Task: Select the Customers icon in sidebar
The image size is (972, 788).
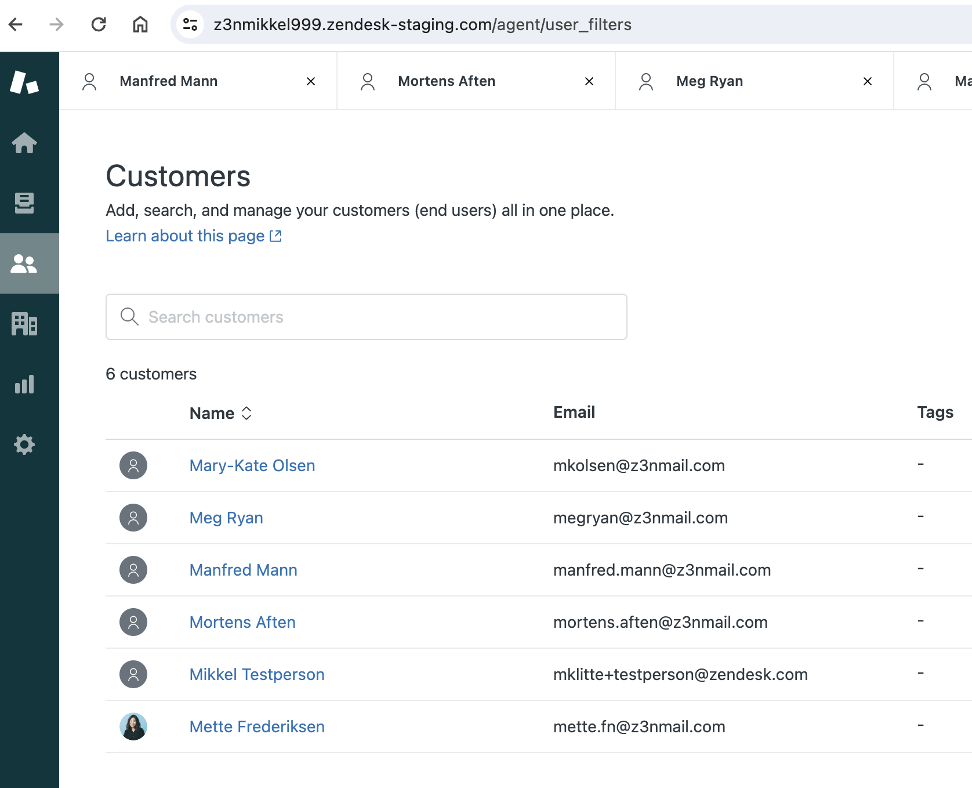Action: [24, 263]
